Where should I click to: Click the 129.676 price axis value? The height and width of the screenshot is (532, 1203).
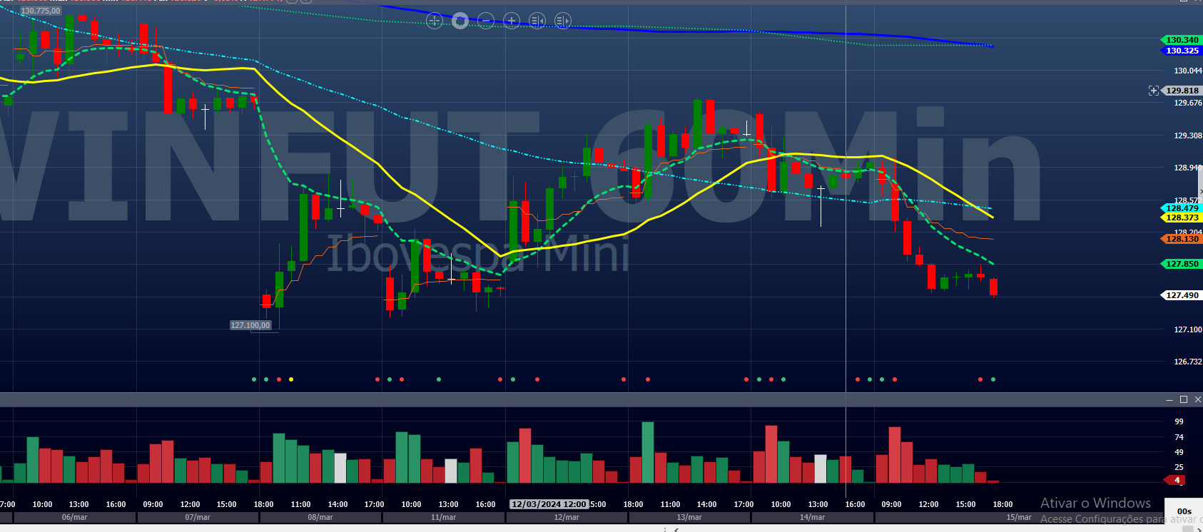pos(1188,103)
